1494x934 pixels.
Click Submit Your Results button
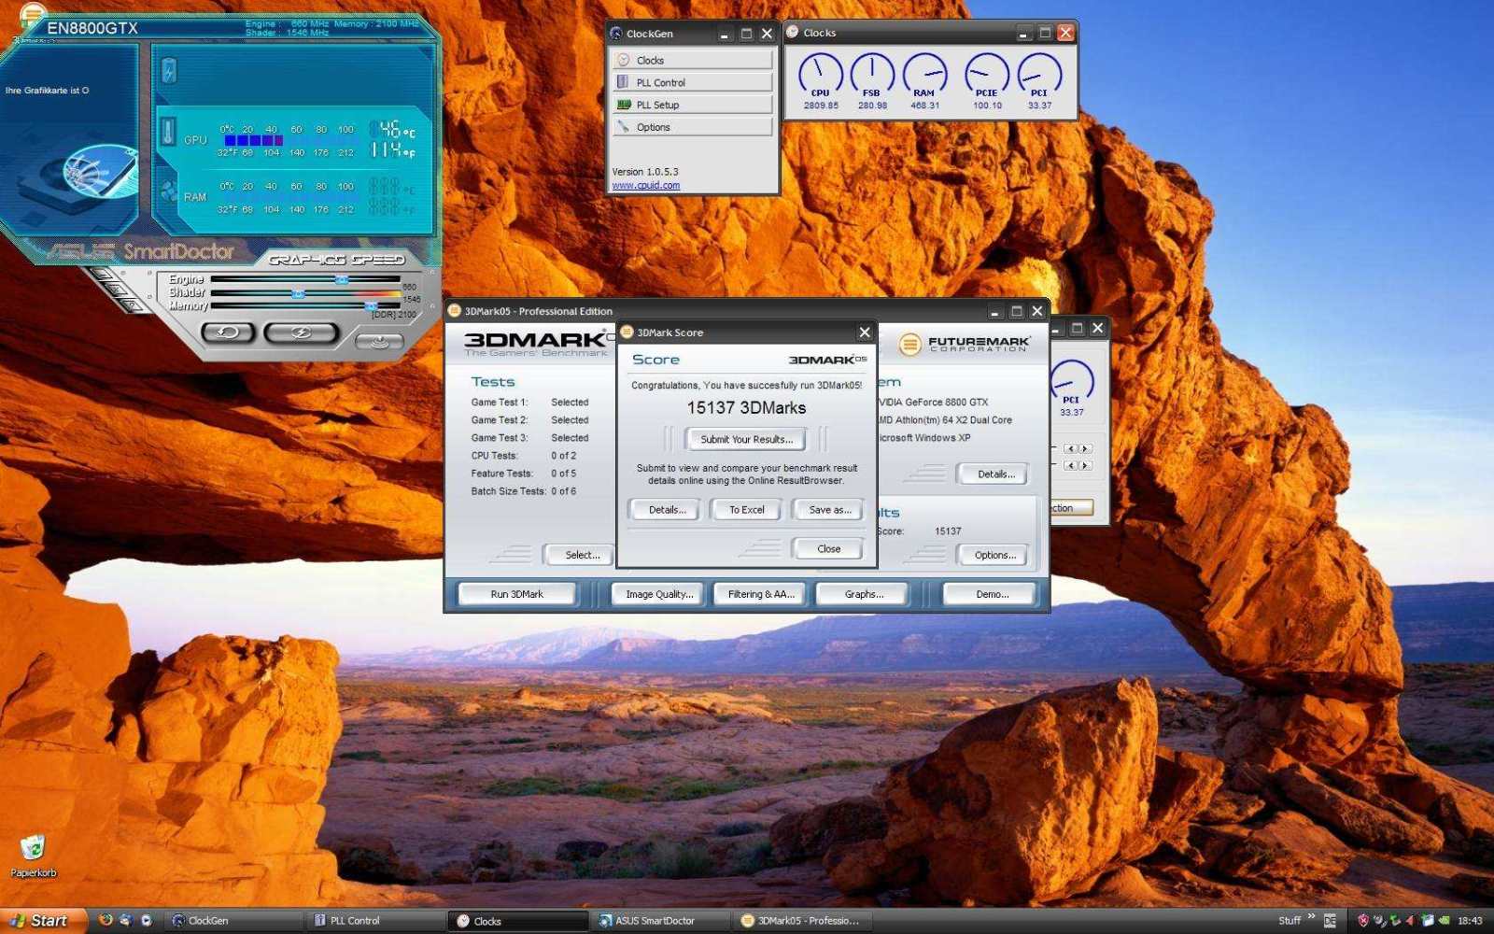point(746,439)
